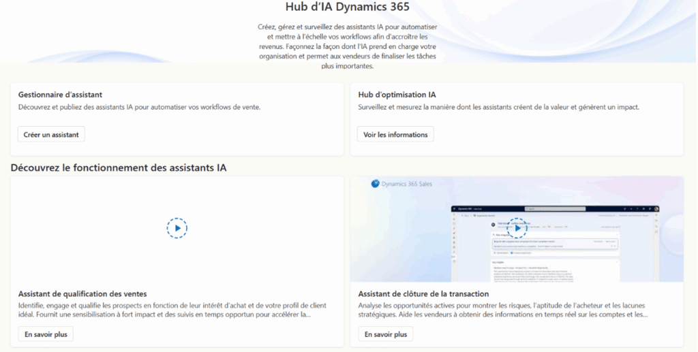Open the Dynamics 365 Sales video thumbnail
This screenshot has height=352, width=698.
pyautogui.click(x=517, y=229)
